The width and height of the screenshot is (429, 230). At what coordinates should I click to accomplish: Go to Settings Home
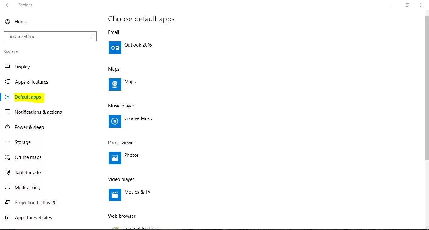[x=21, y=22]
